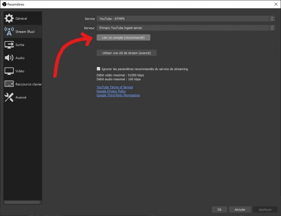Open Google Third-Party Permissions link

[x=118, y=95]
